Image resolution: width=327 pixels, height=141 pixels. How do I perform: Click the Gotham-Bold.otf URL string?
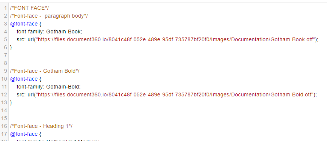point(174,94)
